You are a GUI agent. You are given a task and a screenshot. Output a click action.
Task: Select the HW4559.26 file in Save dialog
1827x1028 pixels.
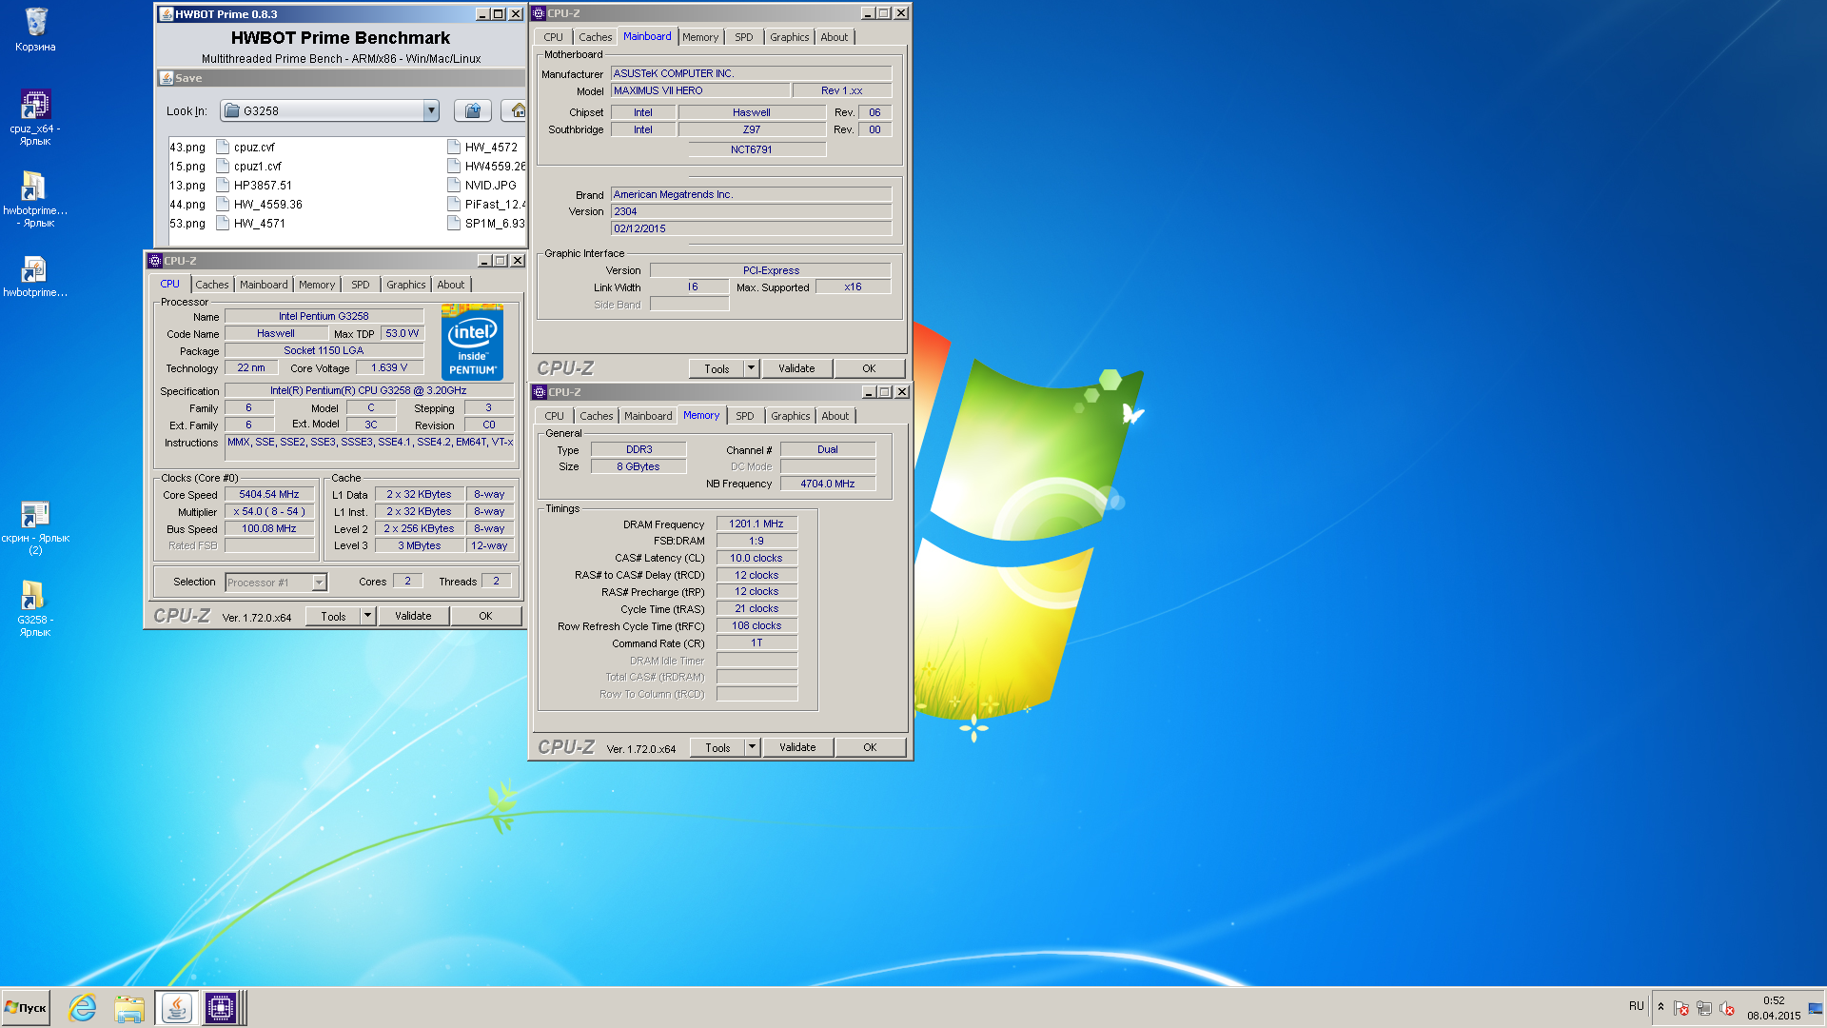click(x=486, y=166)
